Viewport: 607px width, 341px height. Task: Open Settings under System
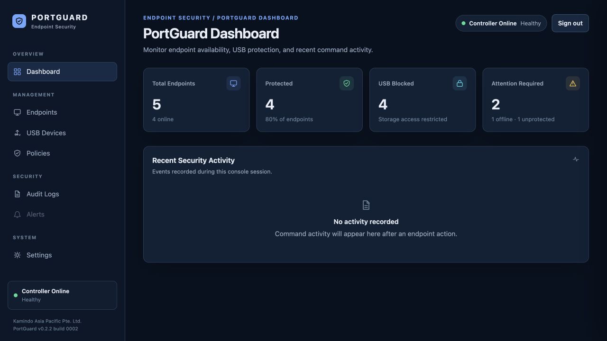[62, 255]
